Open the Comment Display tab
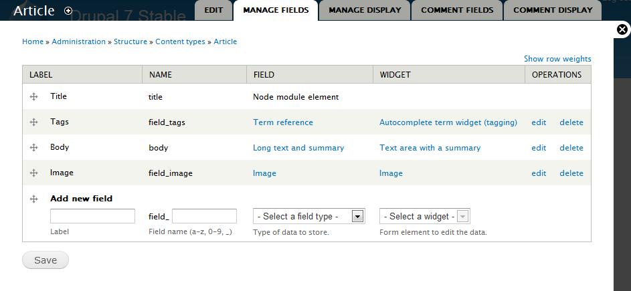 [x=553, y=10]
